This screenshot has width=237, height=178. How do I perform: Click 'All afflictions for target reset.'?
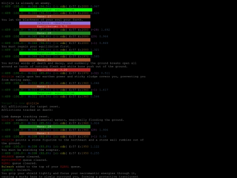(31, 106)
